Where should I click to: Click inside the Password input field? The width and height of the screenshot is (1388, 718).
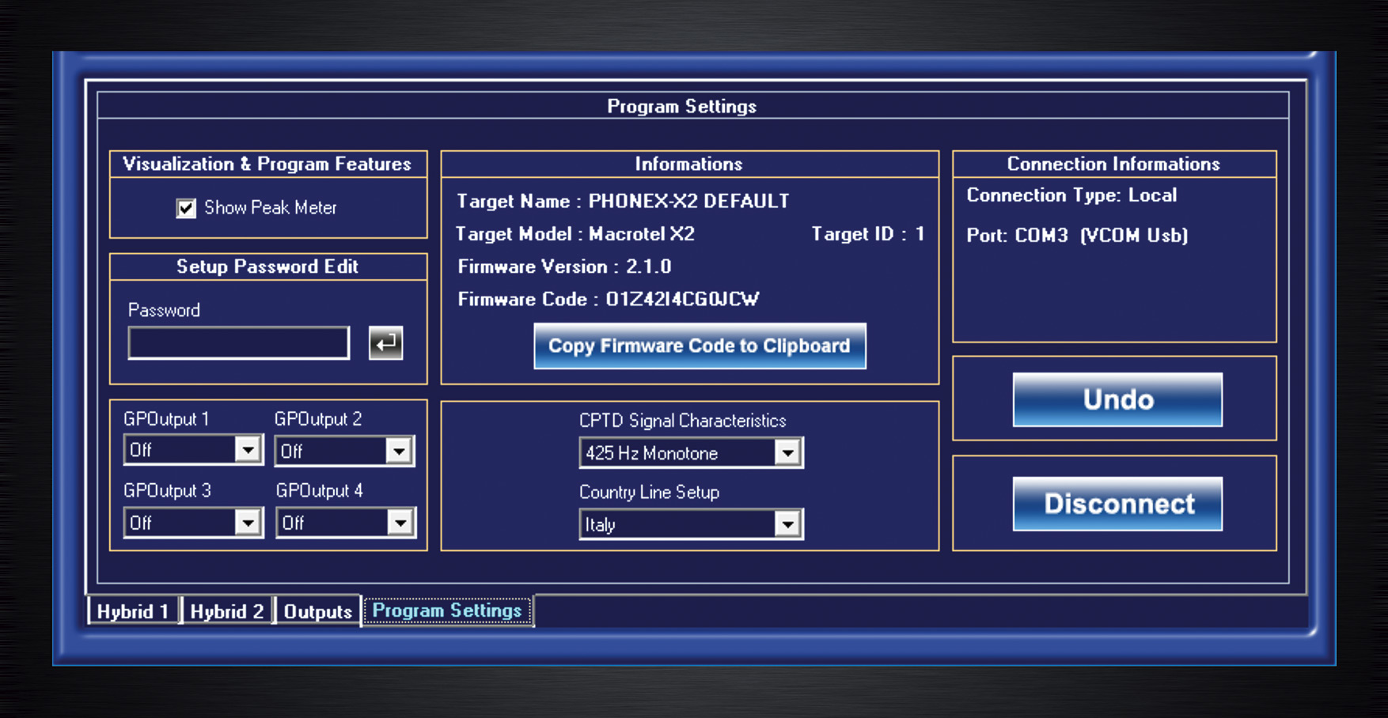[238, 343]
